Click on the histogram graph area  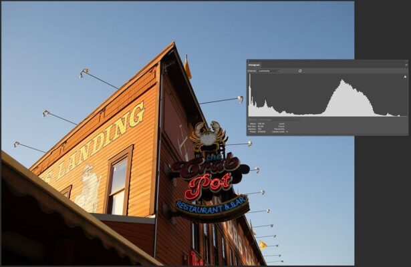327,95
